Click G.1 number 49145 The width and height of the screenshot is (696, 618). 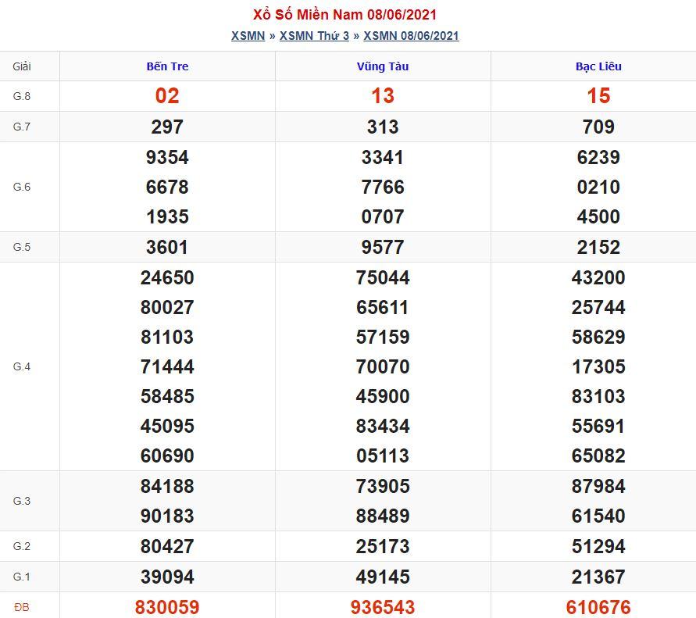[x=383, y=577]
